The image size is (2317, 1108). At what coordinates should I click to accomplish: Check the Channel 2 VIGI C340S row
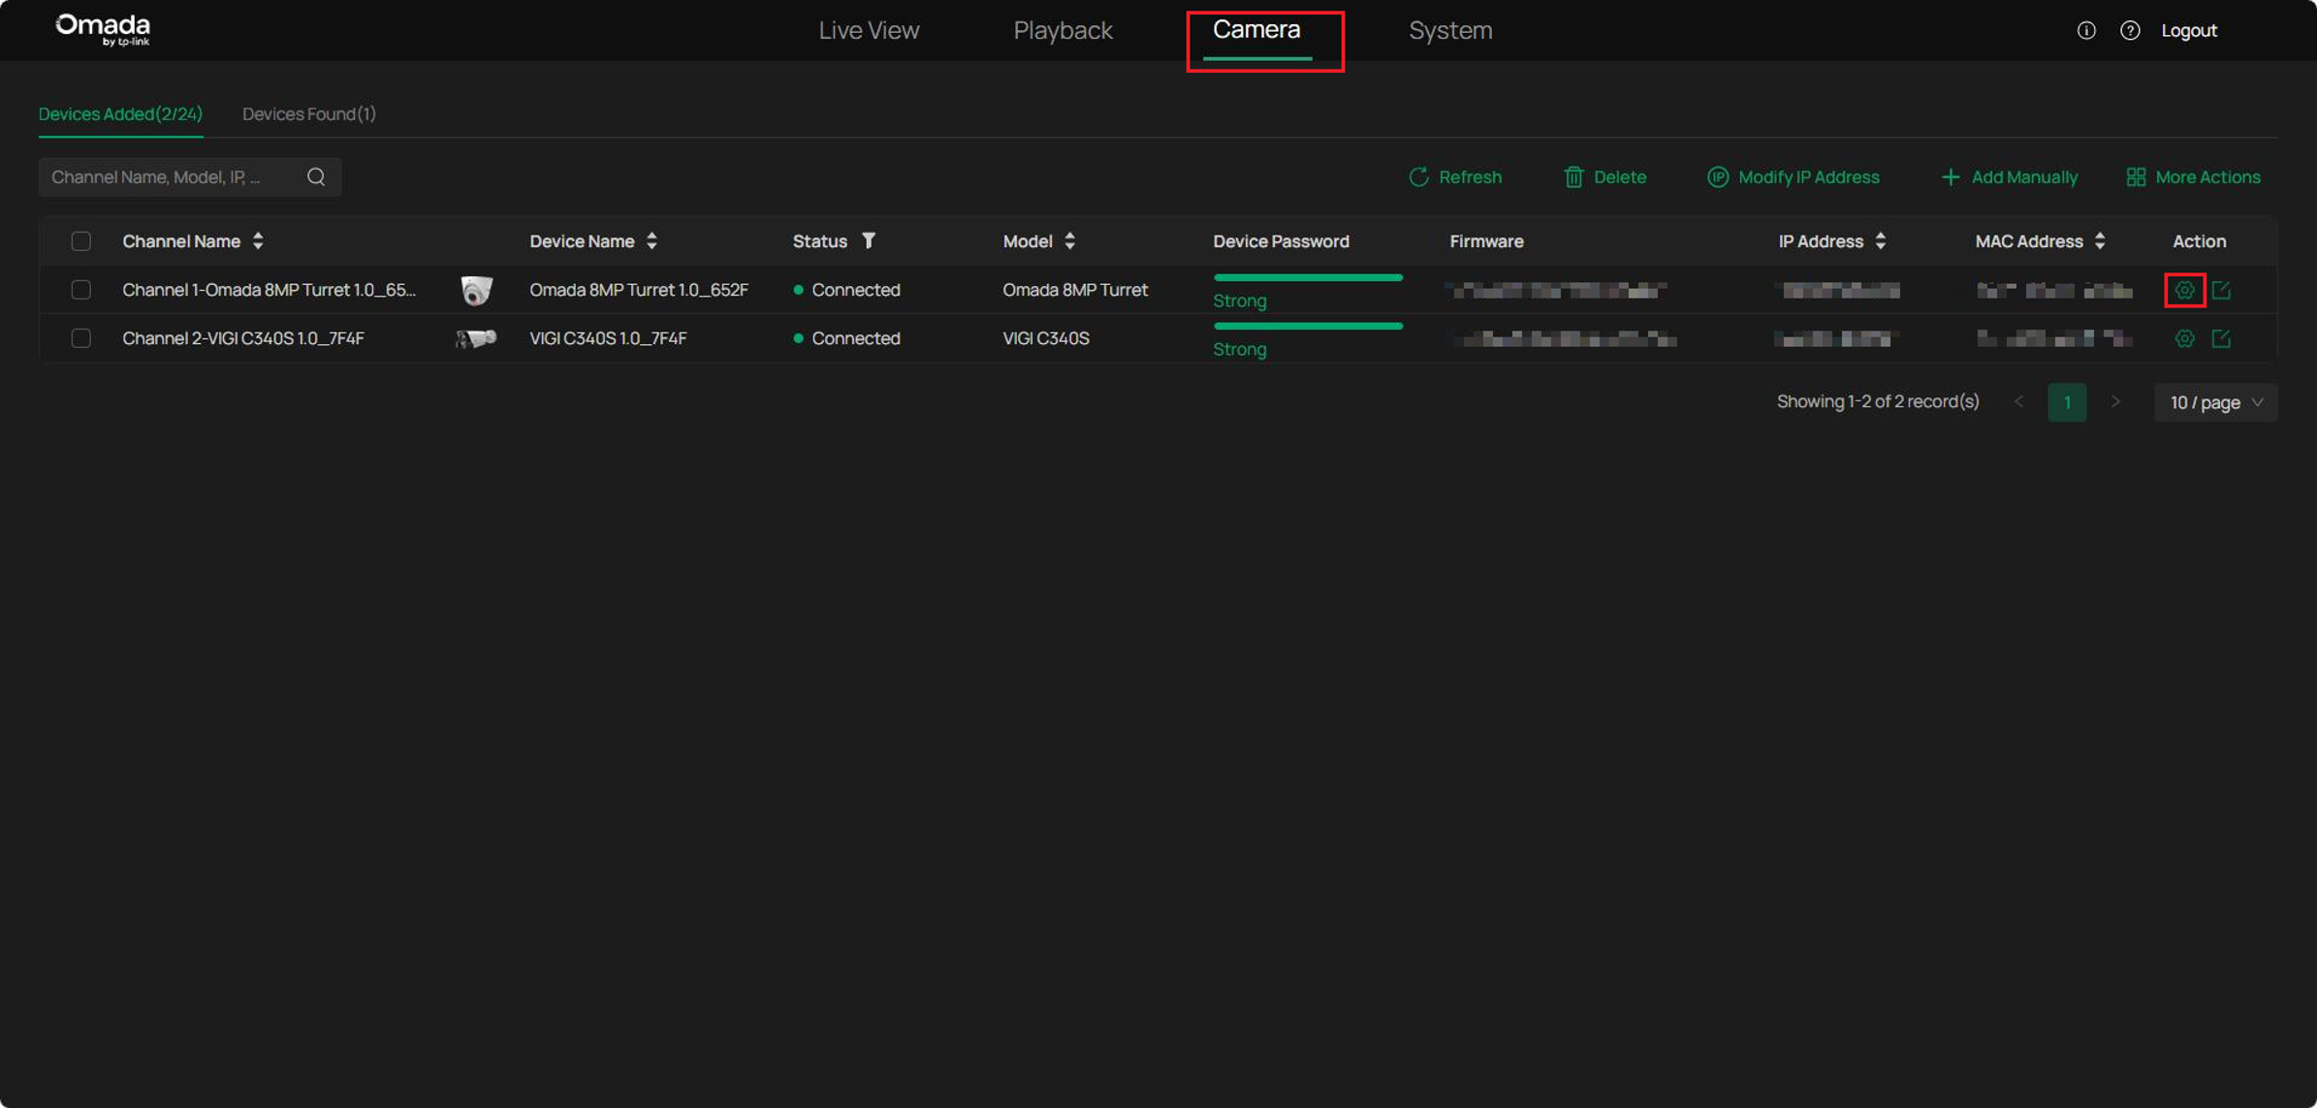pyautogui.click(x=81, y=337)
